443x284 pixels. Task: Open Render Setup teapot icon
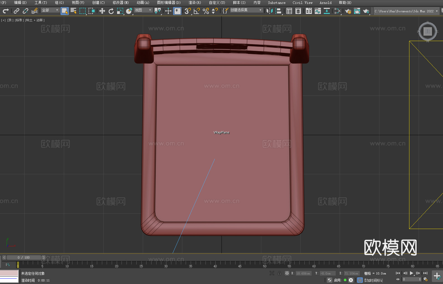tap(348, 11)
